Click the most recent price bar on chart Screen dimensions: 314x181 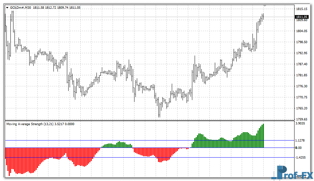(x=263, y=17)
